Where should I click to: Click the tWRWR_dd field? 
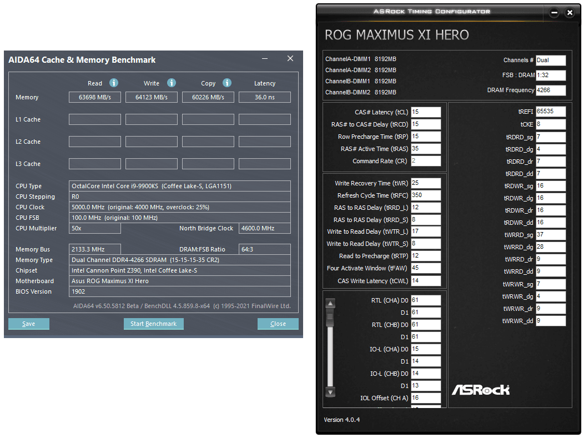point(551,321)
